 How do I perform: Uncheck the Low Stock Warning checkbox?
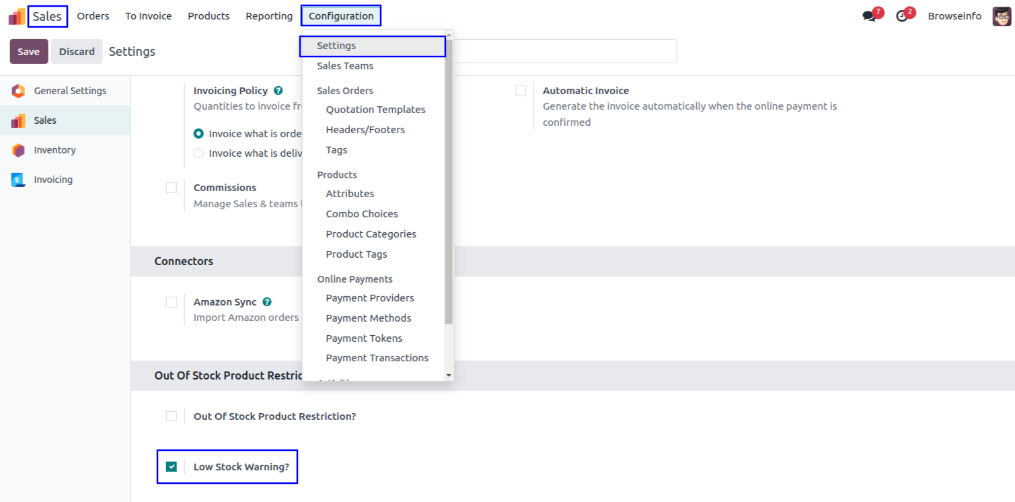pos(172,466)
